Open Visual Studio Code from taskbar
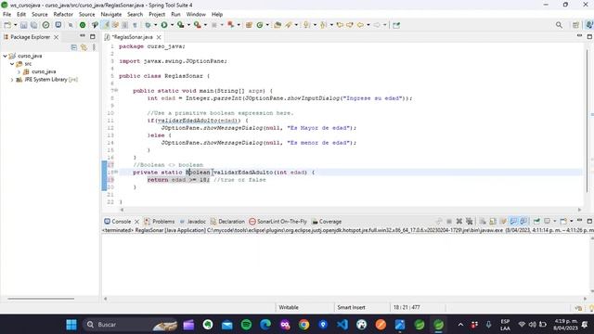The width and height of the screenshot is (594, 334). pyautogui.click(x=342, y=325)
